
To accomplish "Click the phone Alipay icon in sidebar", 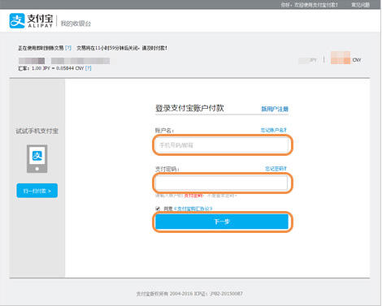I will [x=37, y=159].
